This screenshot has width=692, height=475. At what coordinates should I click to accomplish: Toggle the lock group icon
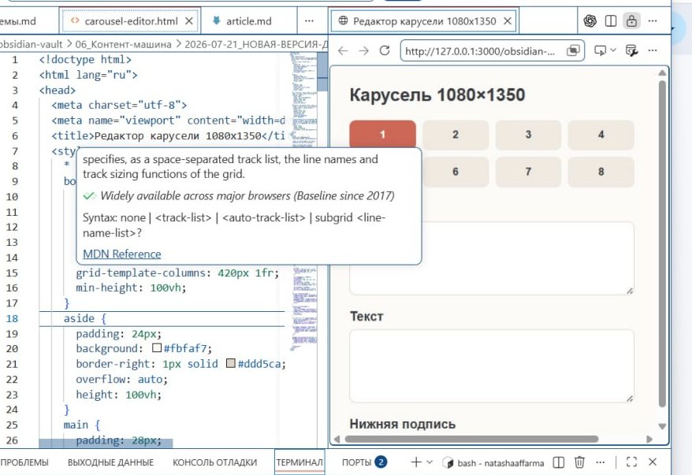tap(631, 21)
